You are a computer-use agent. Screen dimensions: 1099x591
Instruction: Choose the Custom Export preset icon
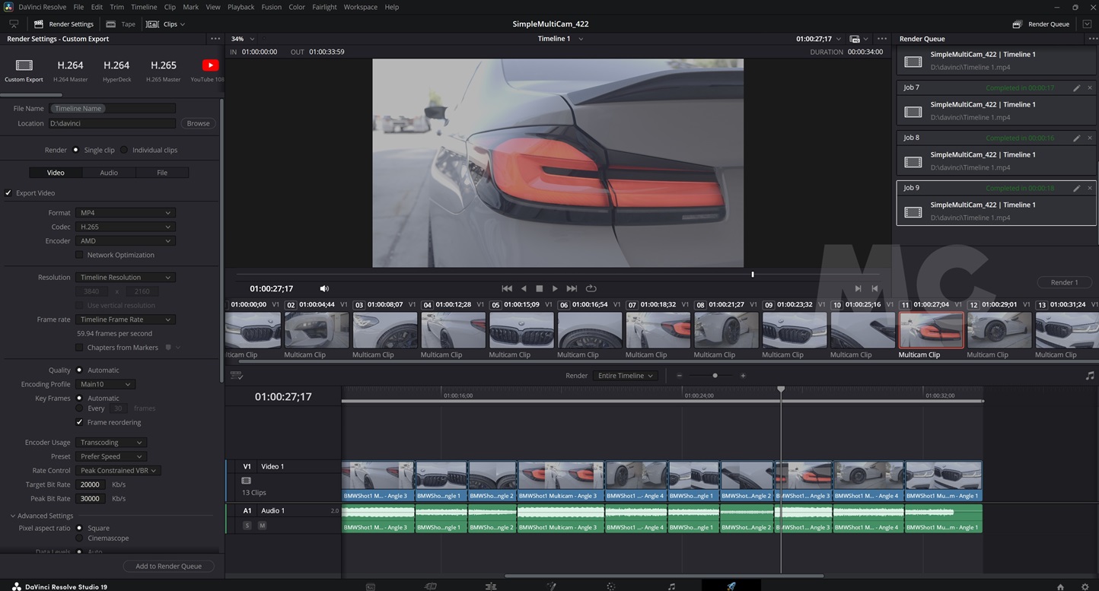click(24, 65)
